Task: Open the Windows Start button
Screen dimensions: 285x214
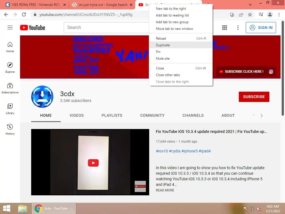Action: tap(7, 208)
